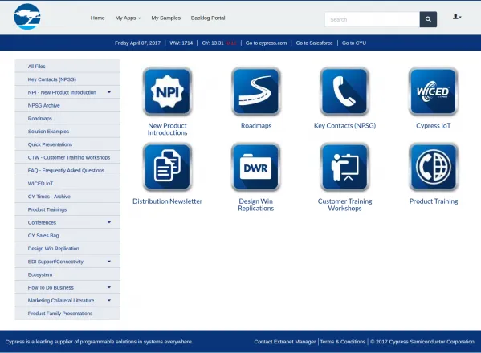Screen dimensions: 481x353
Task: Open Solution Examples sidebar entry
Action: (67, 131)
